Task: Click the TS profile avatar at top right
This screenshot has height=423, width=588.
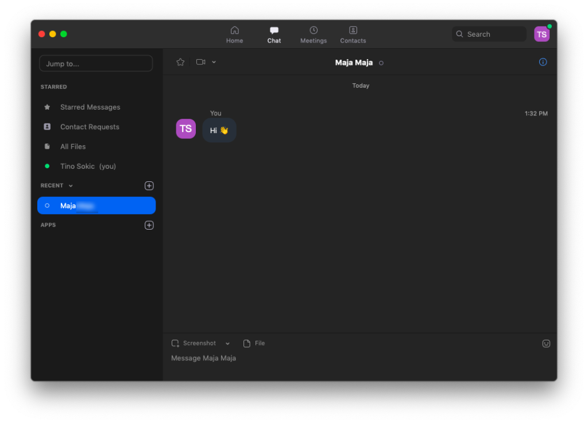Action: point(541,34)
